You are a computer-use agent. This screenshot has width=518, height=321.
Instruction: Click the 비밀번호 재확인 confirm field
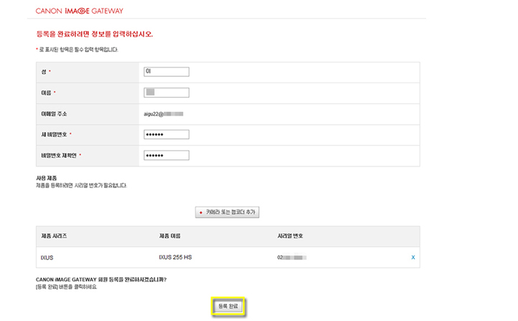coord(167,155)
